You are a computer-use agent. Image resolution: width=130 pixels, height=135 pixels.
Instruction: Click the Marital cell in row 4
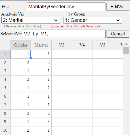pos(41,80)
